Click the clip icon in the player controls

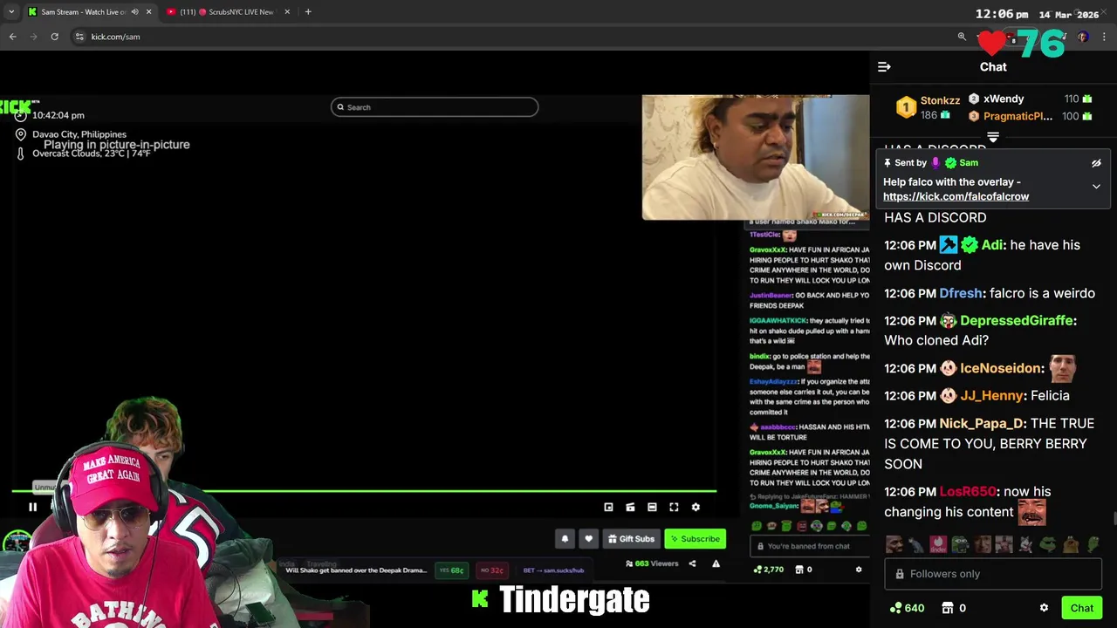[x=630, y=507]
